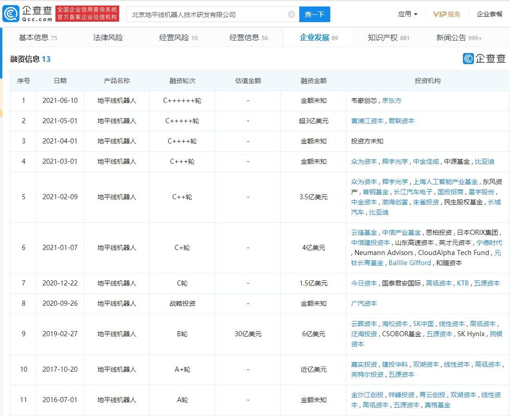Click the 查一下 search button

click(315, 14)
